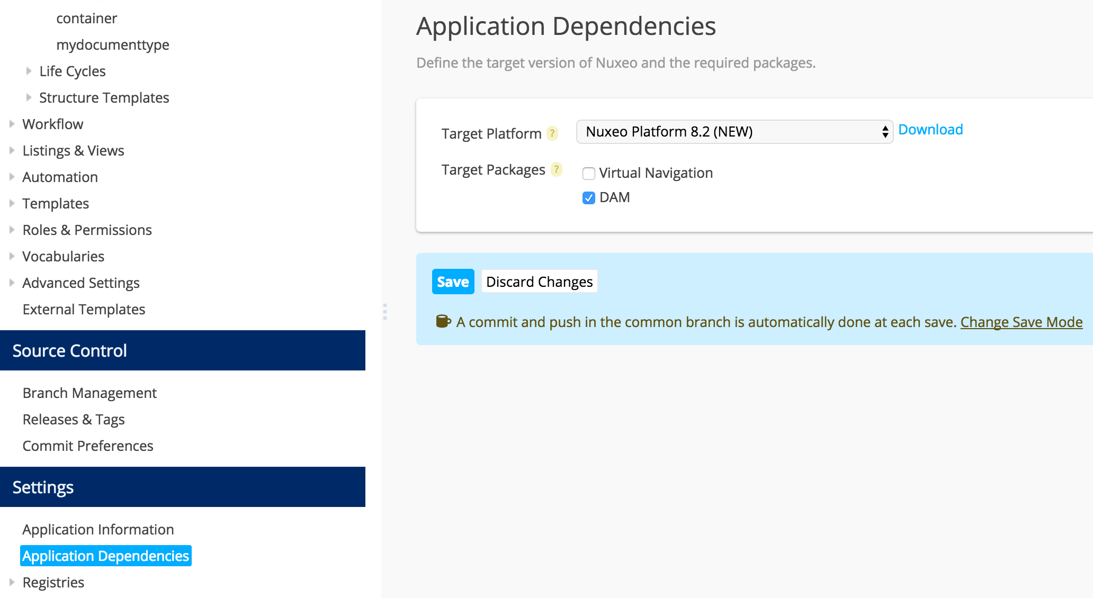
Task: Click the Target Platform label
Action: click(491, 134)
